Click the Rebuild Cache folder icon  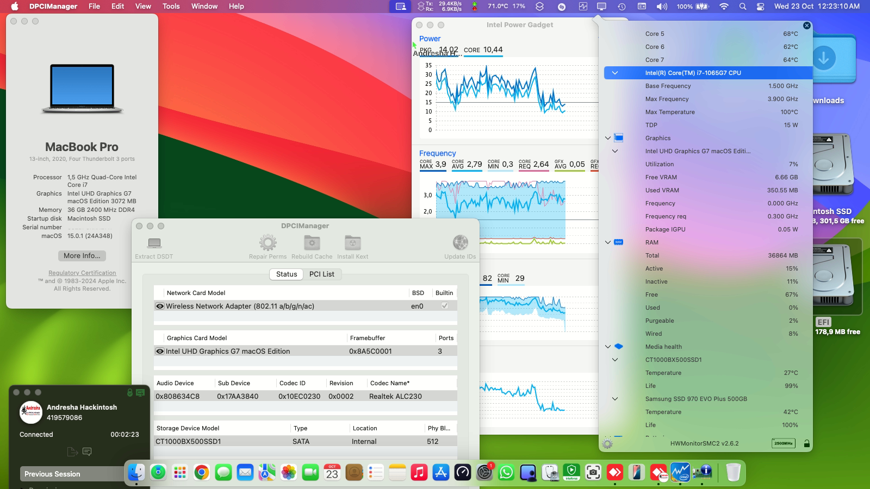coord(311,243)
